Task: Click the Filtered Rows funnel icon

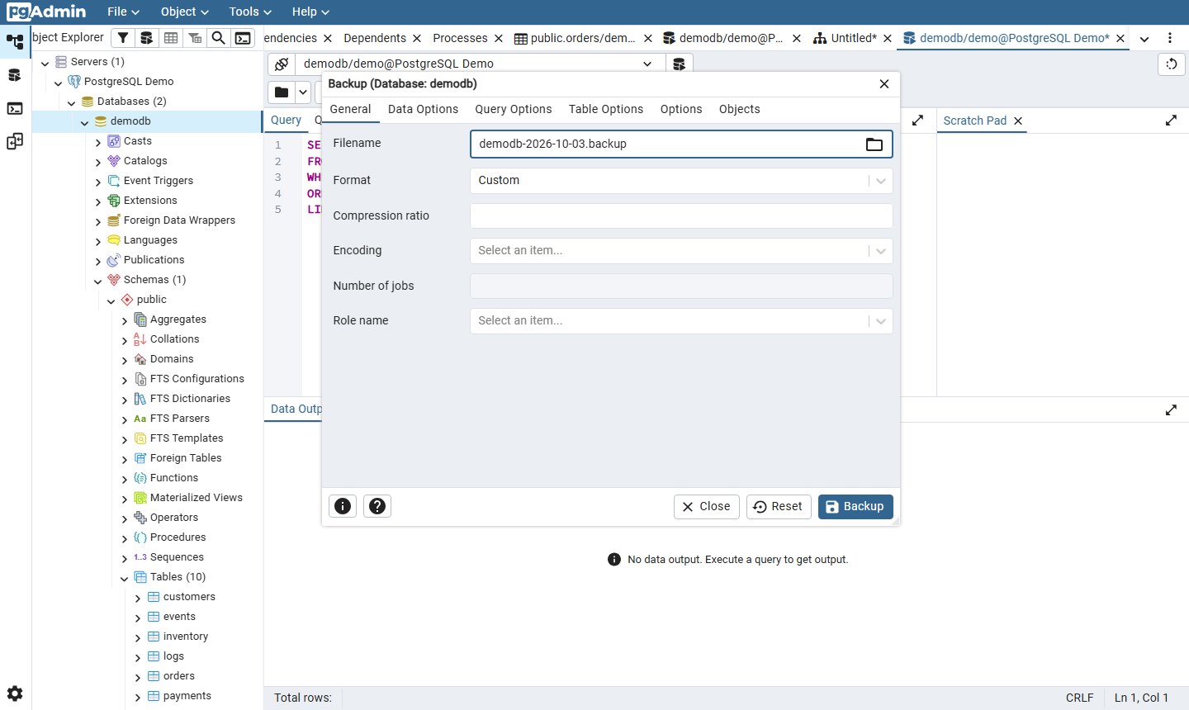Action: coord(195,38)
